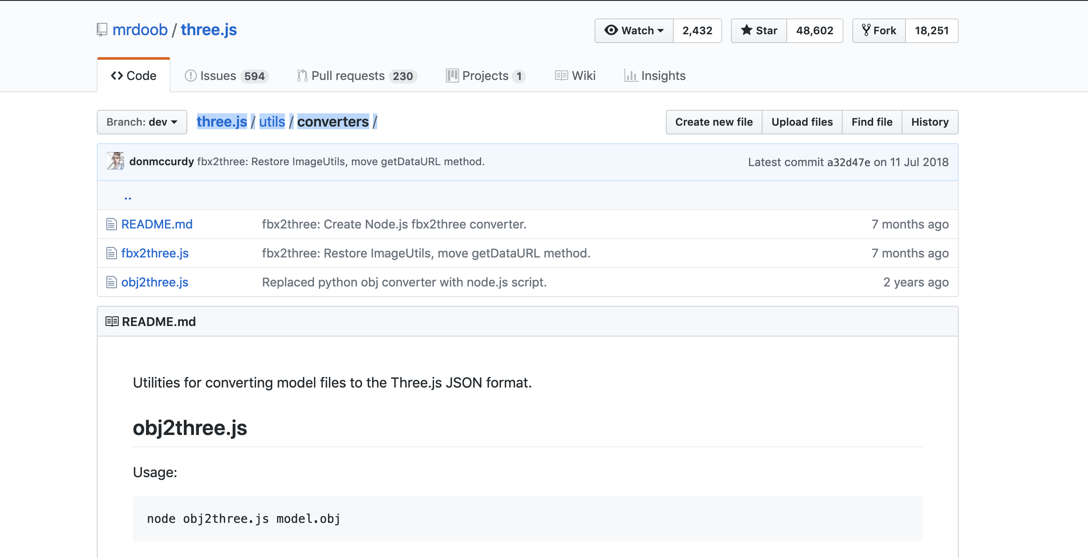Open fbx2three.js row's Restore ImageUtils commit message
The height and width of the screenshot is (558, 1088).
[x=426, y=253]
